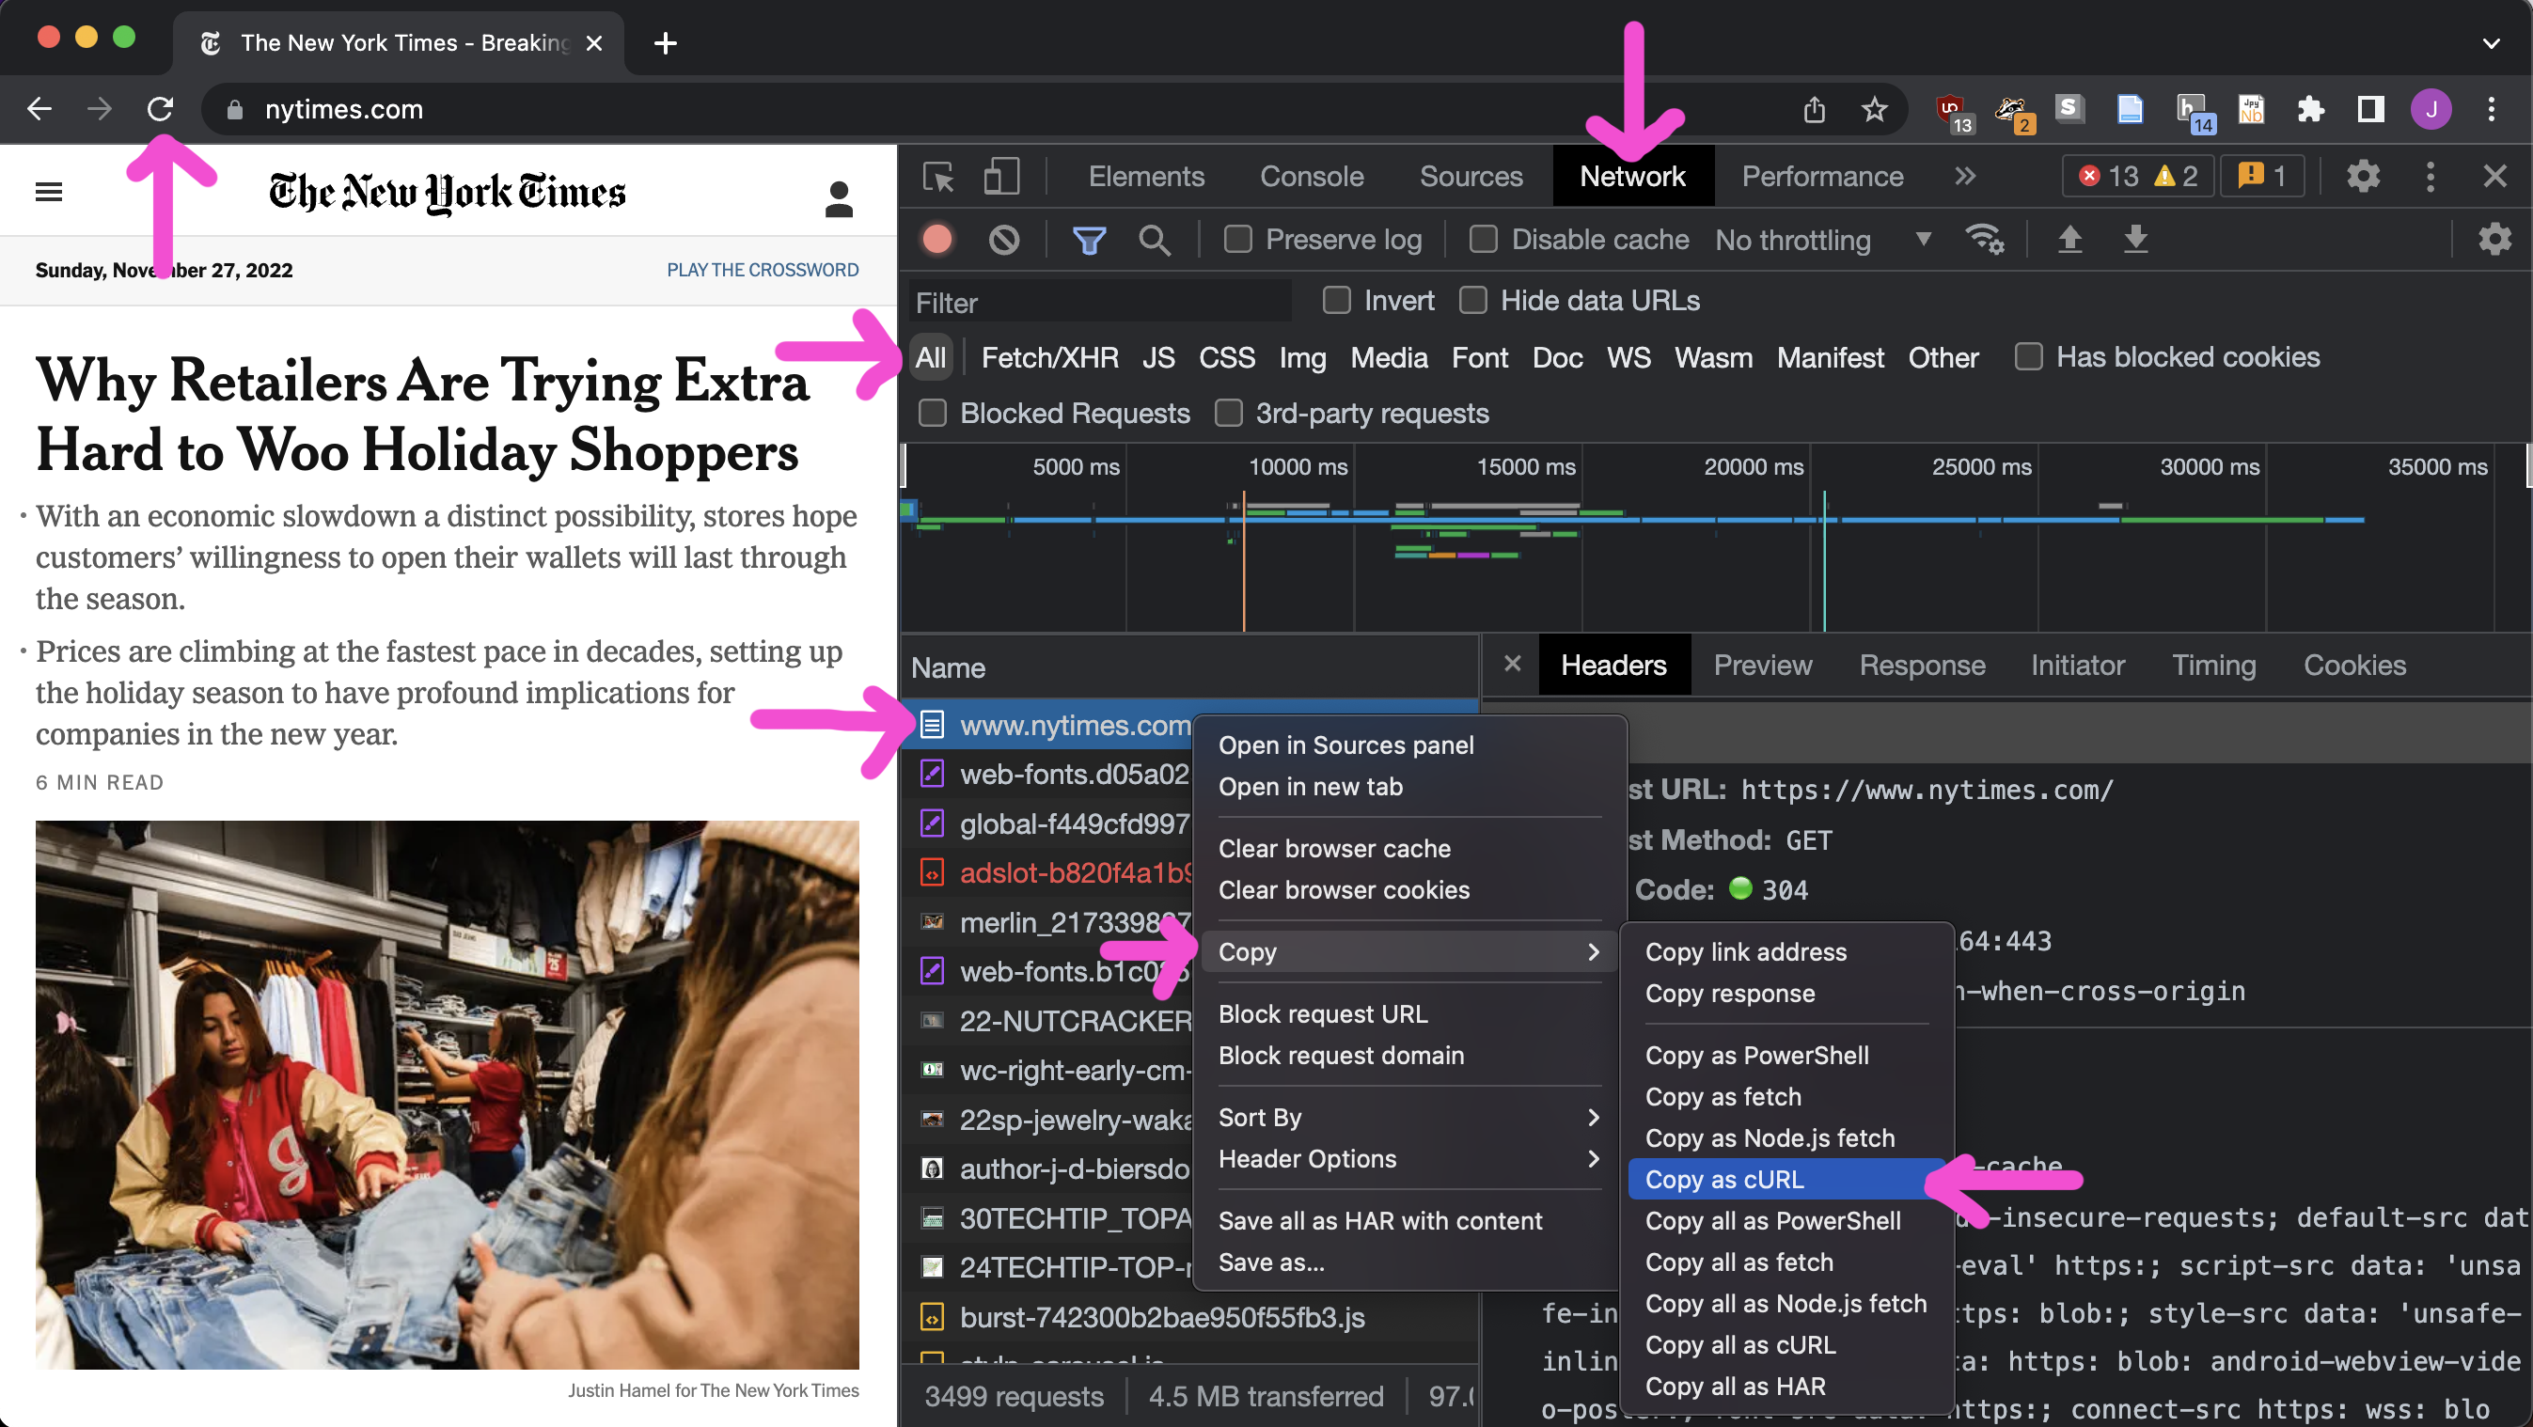
Task: Check Has blocked cookies
Action: [x=2027, y=357]
